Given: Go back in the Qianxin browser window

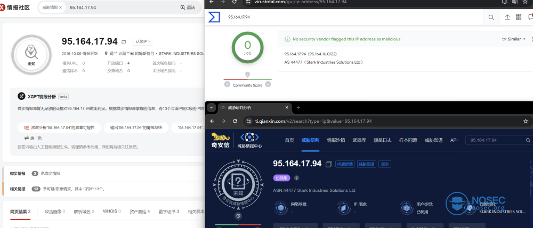Looking at the screenshot, I should 212,121.
